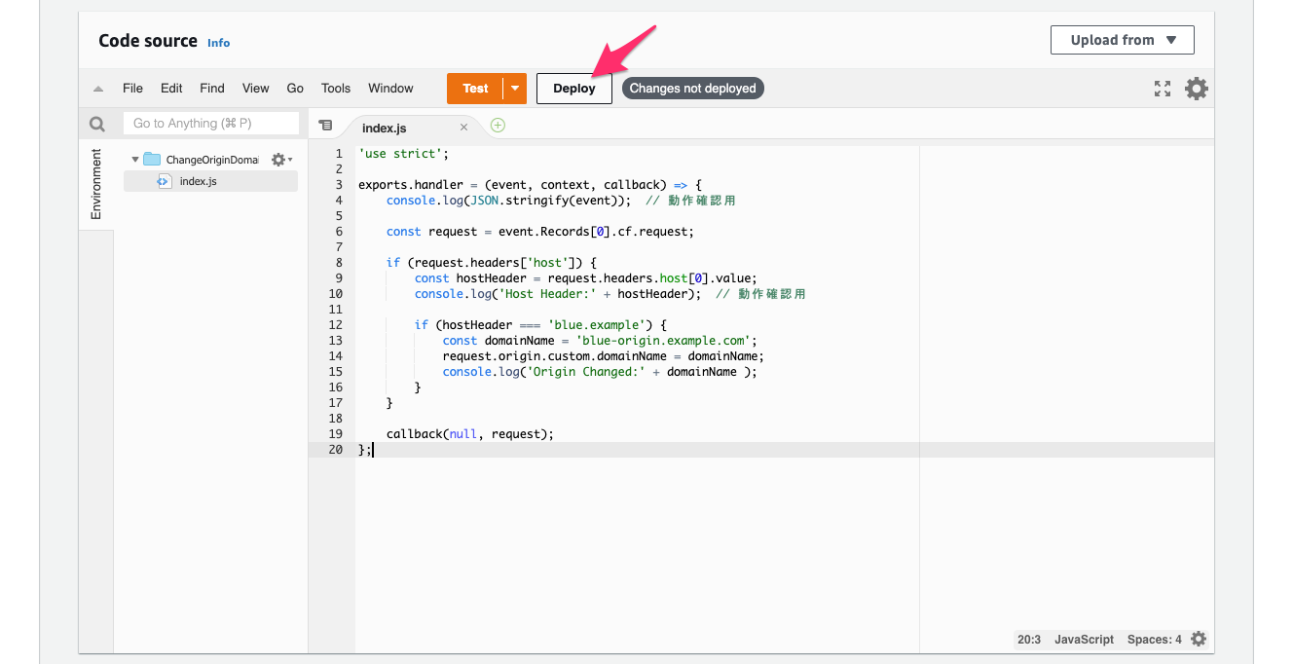This screenshot has height=664, width=1293.
Task: Click line number 8 in the gutter
Action: (x=339, y=263)
